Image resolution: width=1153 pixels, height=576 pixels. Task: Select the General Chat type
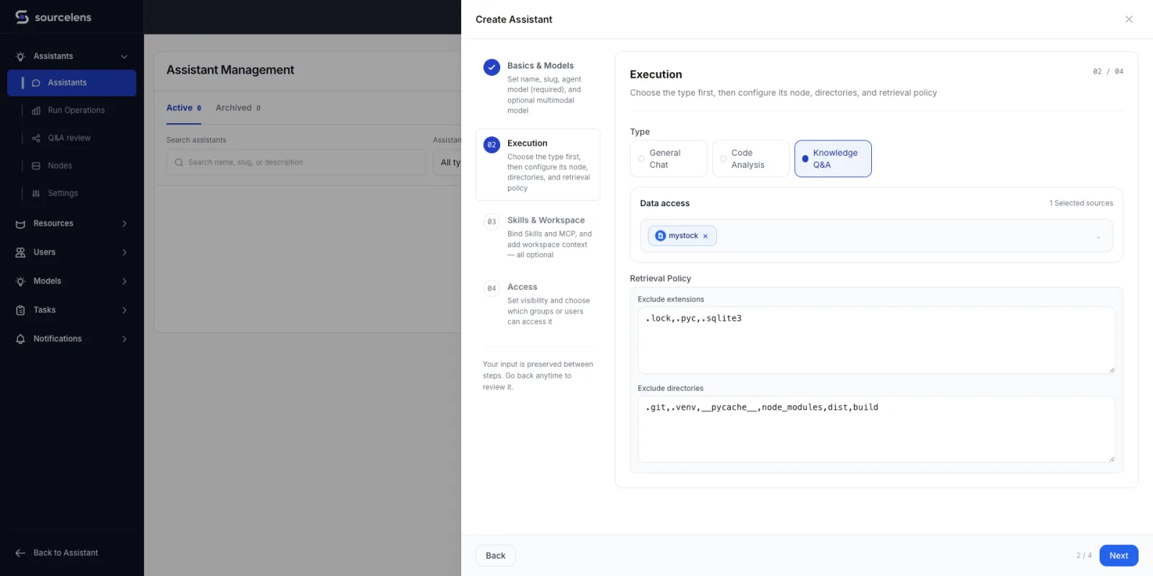click(669, 159)
